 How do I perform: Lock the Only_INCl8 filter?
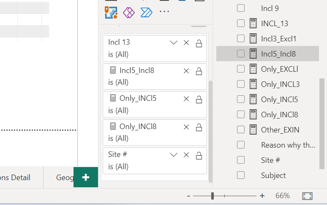pyautogui.click(x=199, y=127)
